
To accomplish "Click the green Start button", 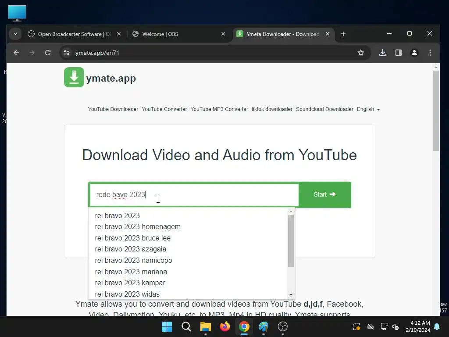I will (x=325, y=194).
